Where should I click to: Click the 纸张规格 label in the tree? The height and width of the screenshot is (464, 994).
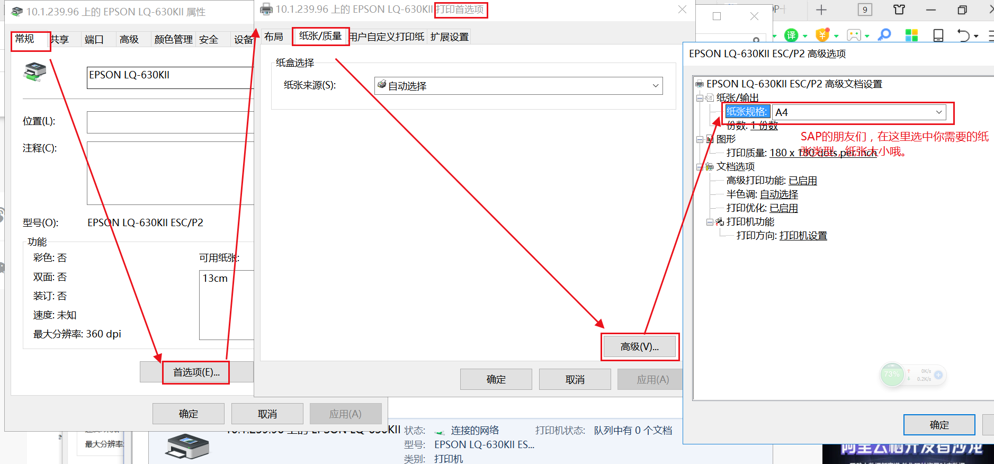(747, 112)
